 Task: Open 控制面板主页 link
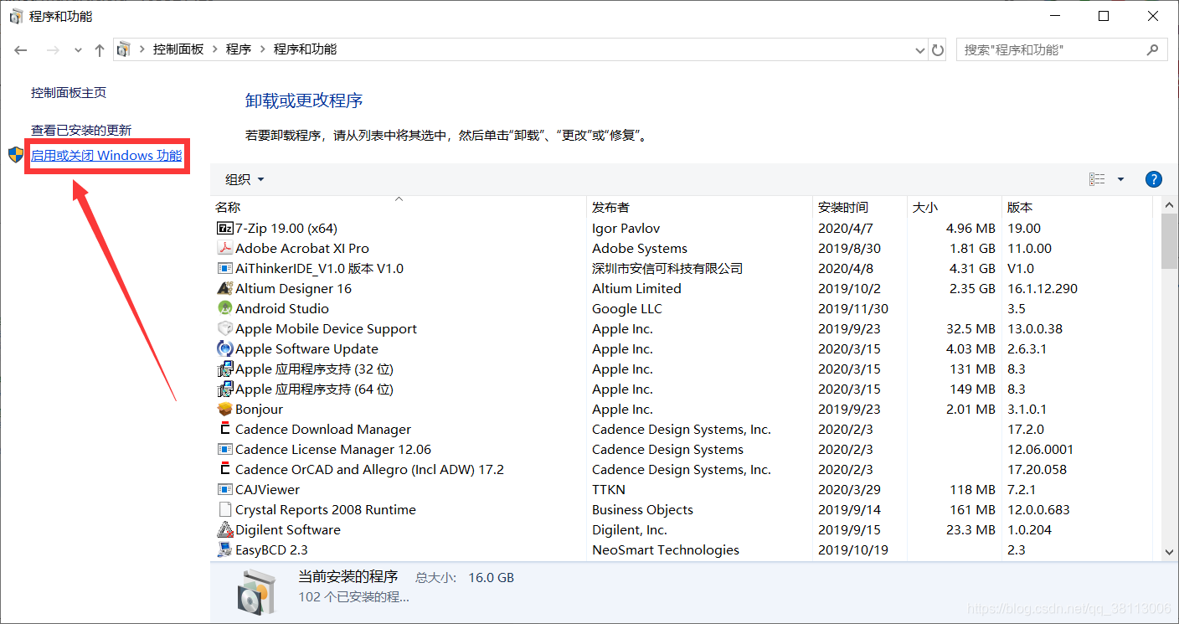[x=69, y=93]
